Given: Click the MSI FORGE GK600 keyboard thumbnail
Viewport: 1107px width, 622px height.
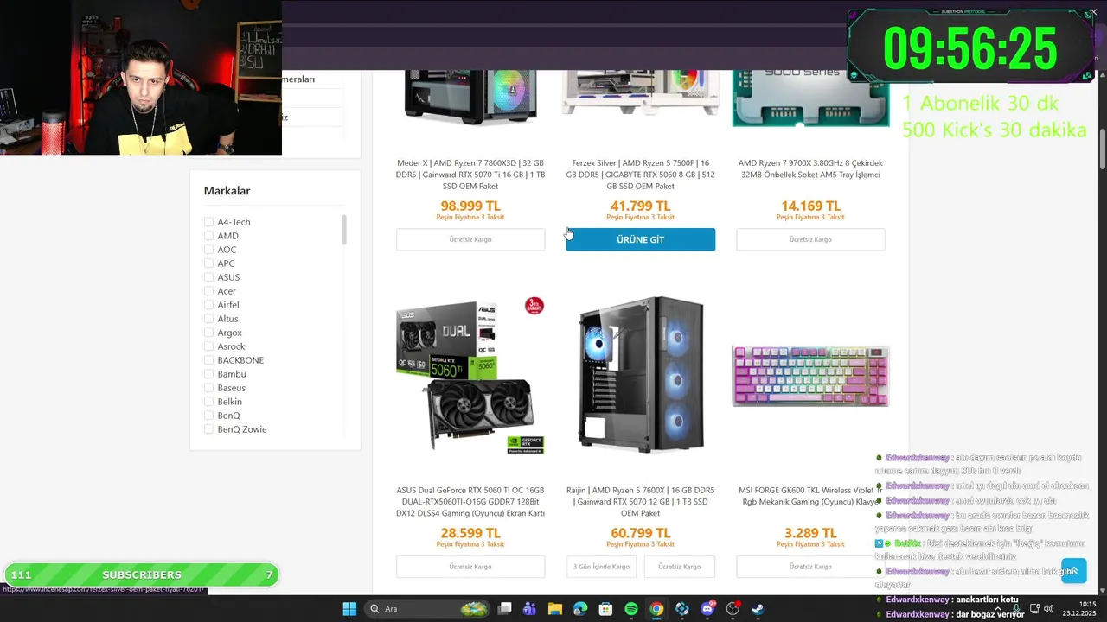Looking at the screenshot, I should pos(809,376).
